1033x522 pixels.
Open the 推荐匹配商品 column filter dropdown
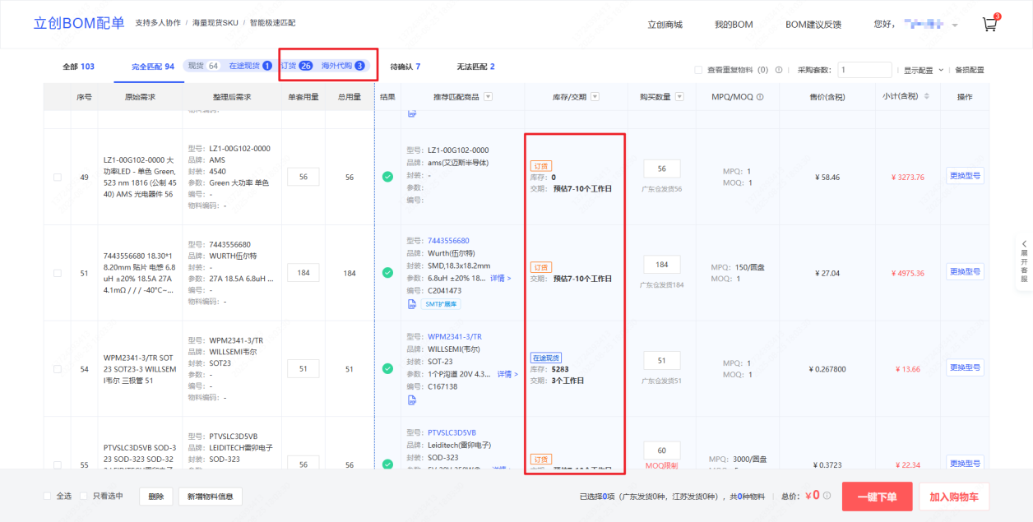(x=488, y=97)
